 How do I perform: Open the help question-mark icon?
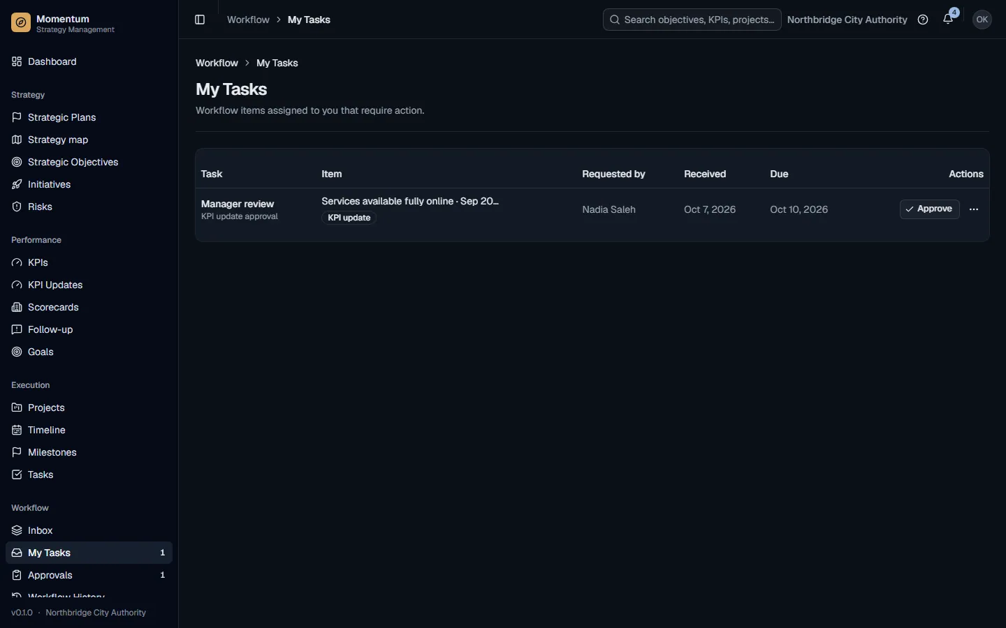point(923,20)
